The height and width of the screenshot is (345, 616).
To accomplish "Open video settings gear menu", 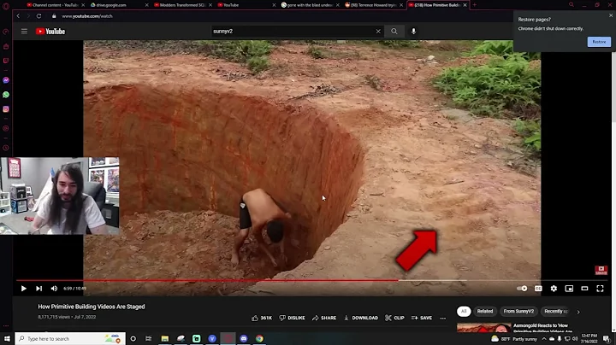I will point(554,289).
